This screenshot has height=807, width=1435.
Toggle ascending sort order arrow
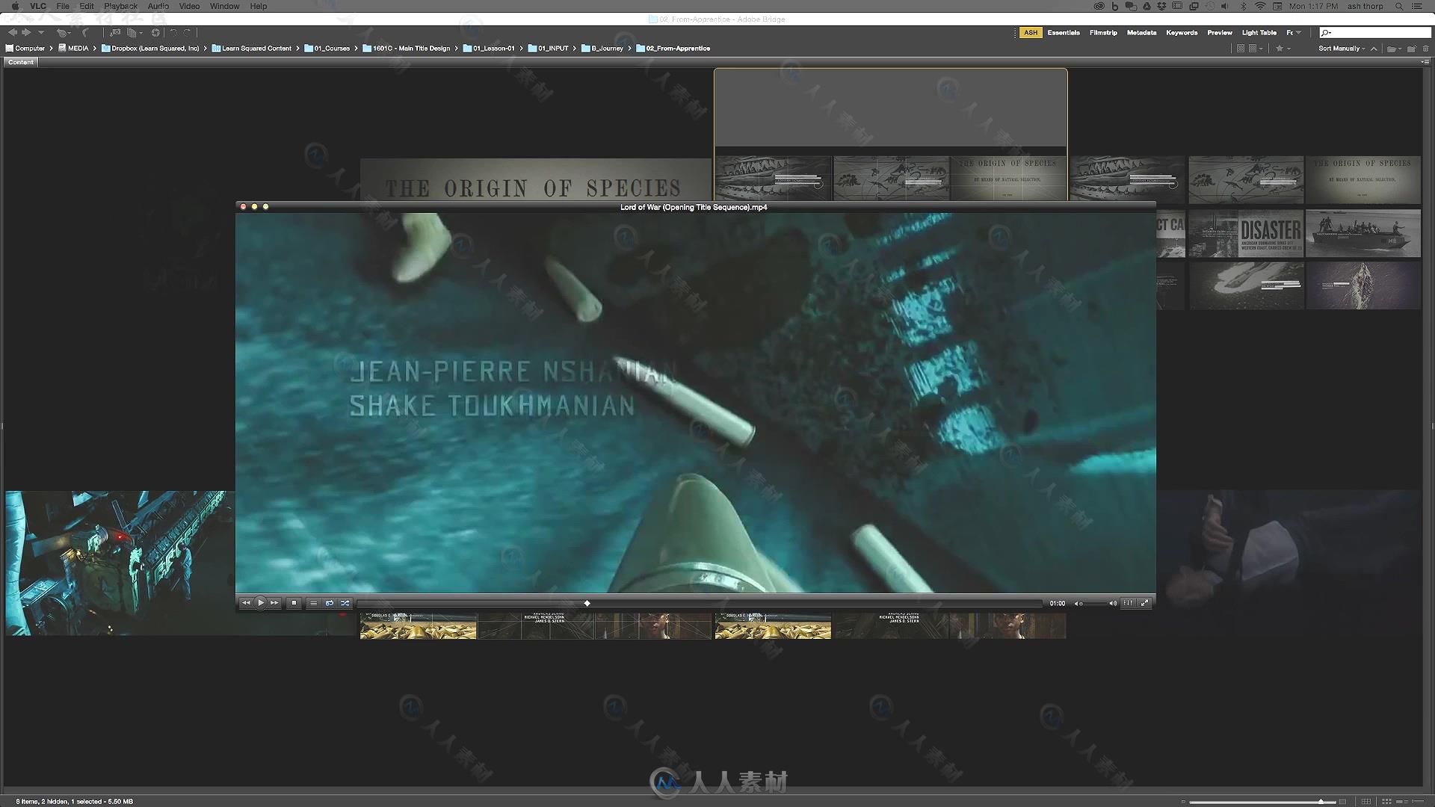(x=1374, y=49)
